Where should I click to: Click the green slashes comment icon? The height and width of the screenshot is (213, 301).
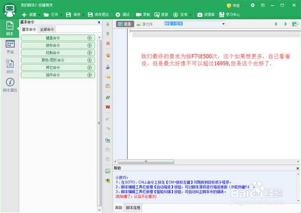[x=108, y=98]
